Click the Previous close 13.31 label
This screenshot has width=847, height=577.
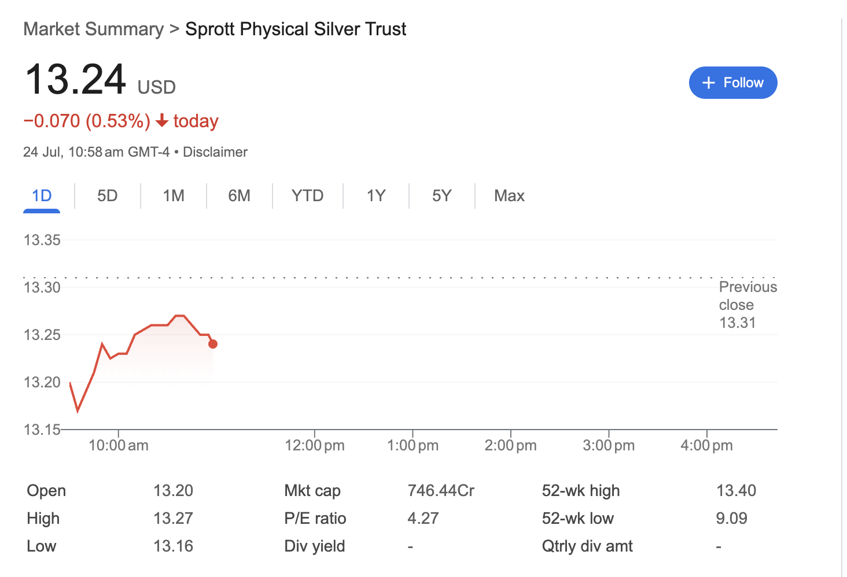[747, 305]
